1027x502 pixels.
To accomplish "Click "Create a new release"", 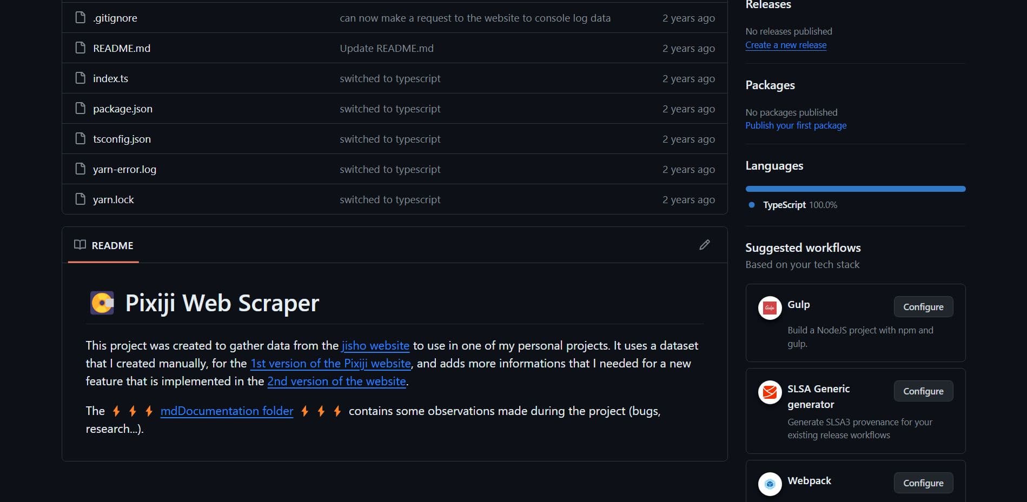I will (x=785, y=45).
